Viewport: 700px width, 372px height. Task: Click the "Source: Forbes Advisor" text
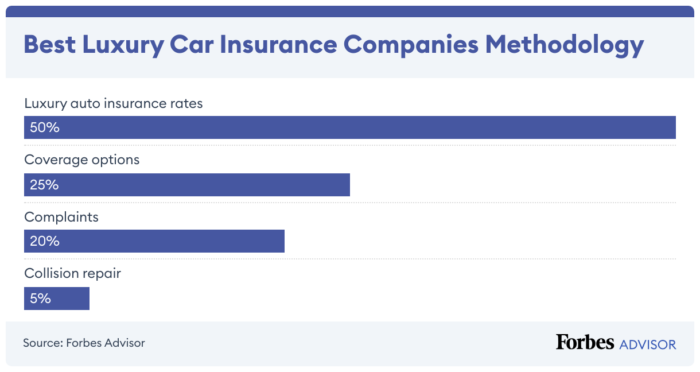pos(84,343)
